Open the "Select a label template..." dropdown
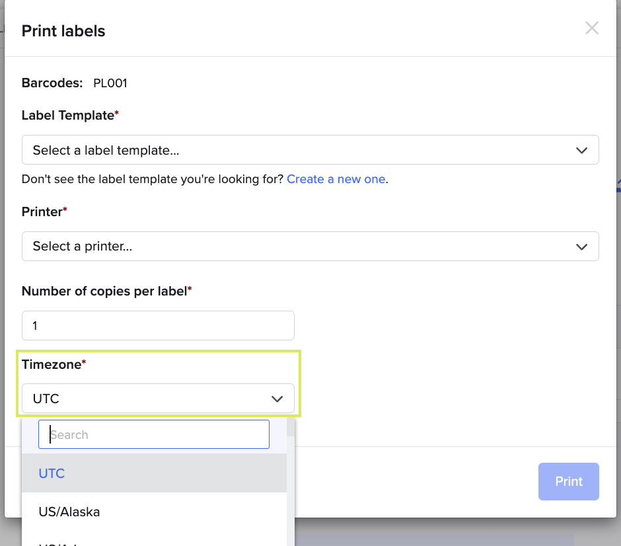This screenshot has height=546, width=621. pyautogui.click(x=310, y=150)
